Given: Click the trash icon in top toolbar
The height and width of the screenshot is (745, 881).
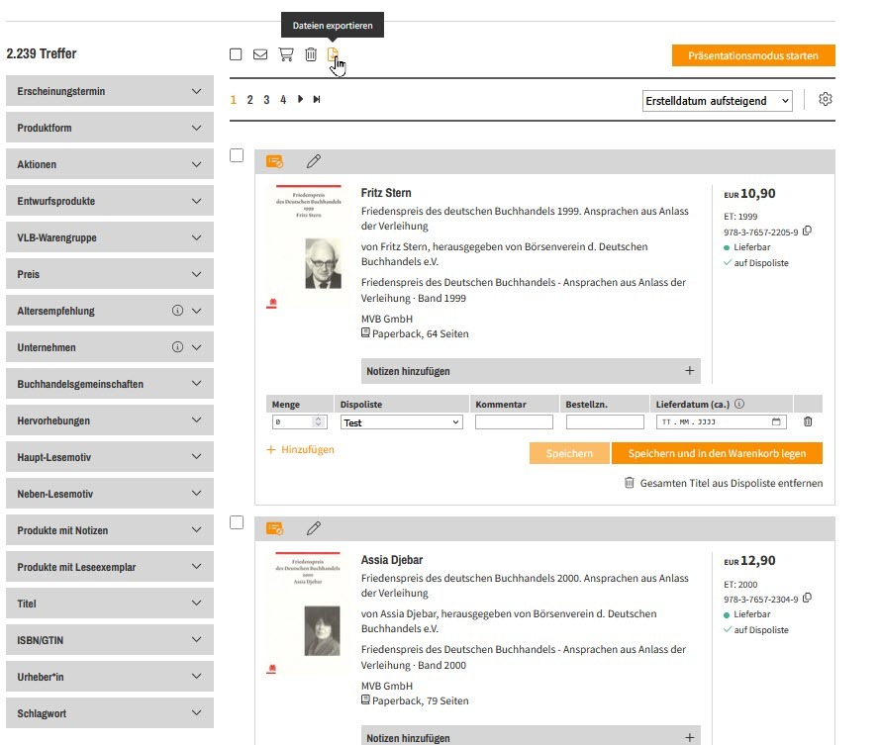Looking at the screenshot, I should [311, 54].
